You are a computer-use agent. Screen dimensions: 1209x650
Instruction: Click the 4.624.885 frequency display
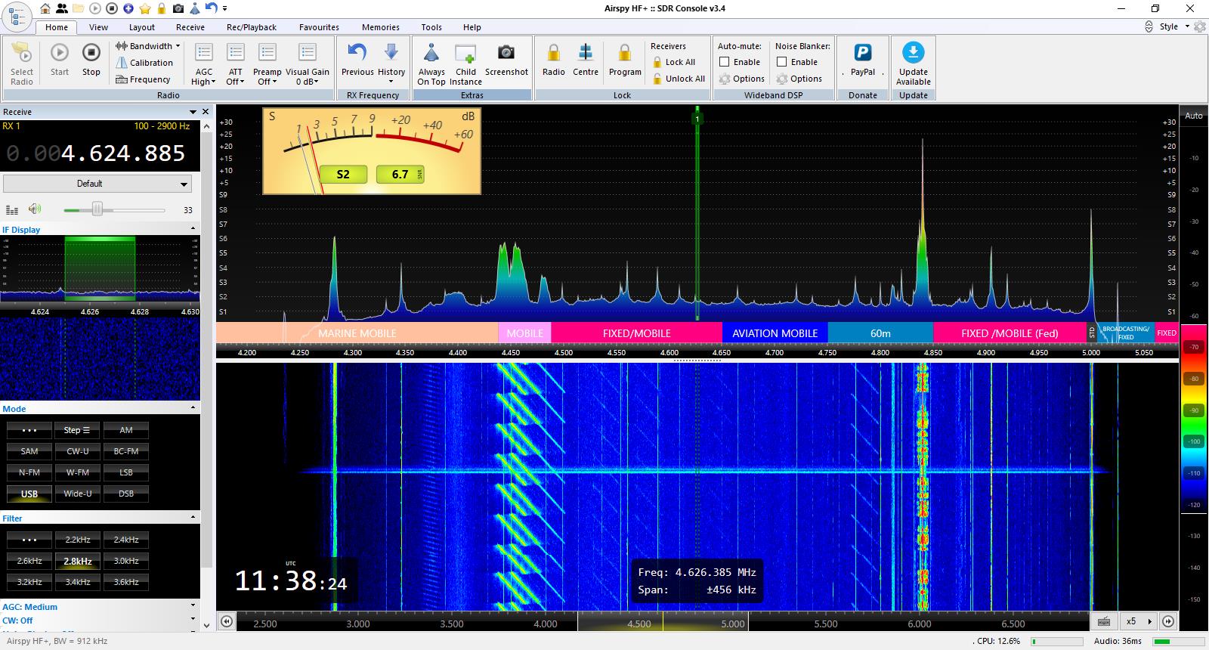pyautogui.click(x=123, y=153)
